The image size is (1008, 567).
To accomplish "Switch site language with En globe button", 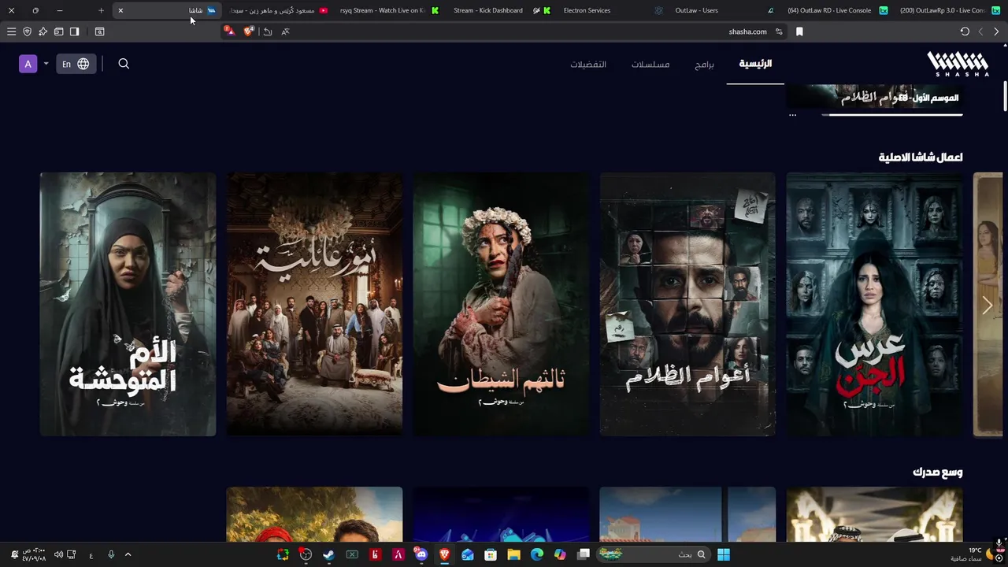I will (76, 64).
